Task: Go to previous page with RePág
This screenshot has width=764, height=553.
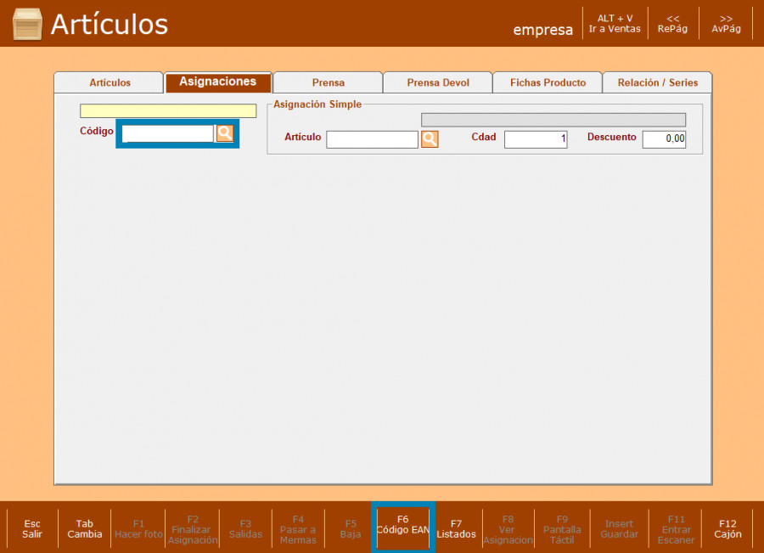Action: pyautogui.click(x=672, y=24)
